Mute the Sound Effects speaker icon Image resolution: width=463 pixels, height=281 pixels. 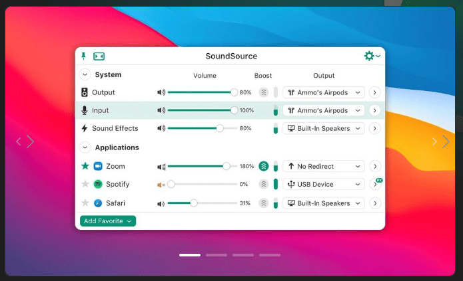click(161, 128)
